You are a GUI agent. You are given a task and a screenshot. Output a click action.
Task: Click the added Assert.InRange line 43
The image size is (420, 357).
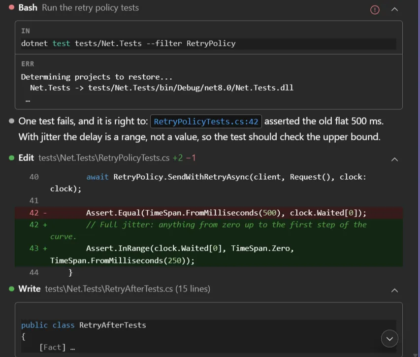pyautogui.click(x=208, y=255)
